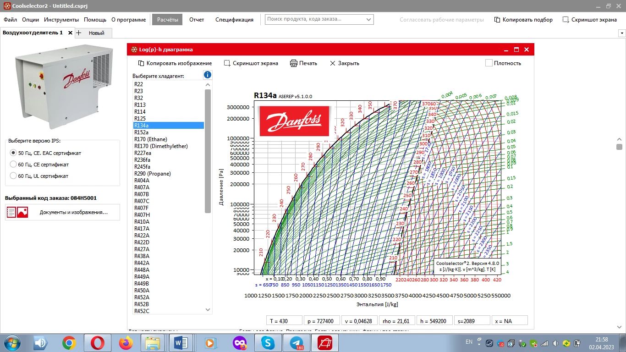The height and width of the screenshot is (352, 626).
Task: Select R404A in refrigerant list
Action: click(169, 181)
